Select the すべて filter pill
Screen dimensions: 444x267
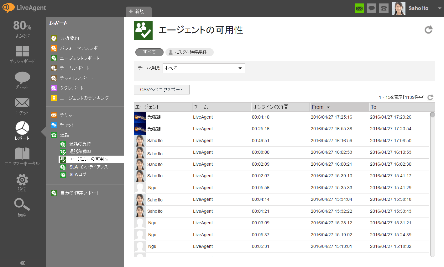(149, 52)
